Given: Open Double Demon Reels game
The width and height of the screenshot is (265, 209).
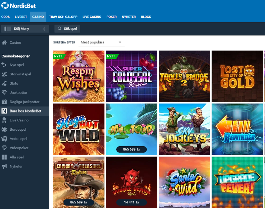Looking at the screenshot, I should [x=132, y=182].
